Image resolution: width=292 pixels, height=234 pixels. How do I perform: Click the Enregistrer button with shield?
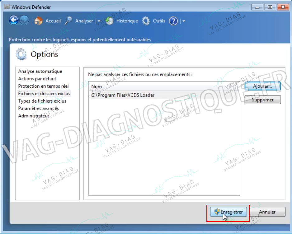(228, 212)
